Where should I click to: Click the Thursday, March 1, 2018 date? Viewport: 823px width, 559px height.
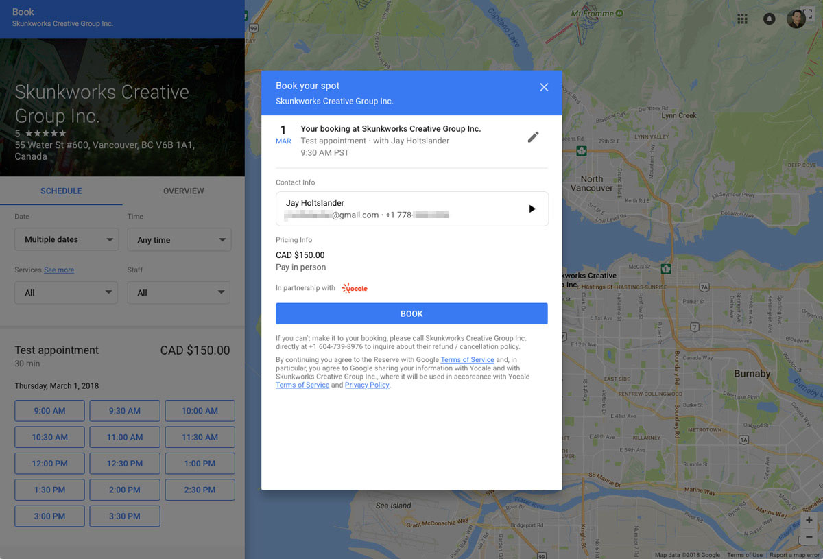tap(57, 385)
